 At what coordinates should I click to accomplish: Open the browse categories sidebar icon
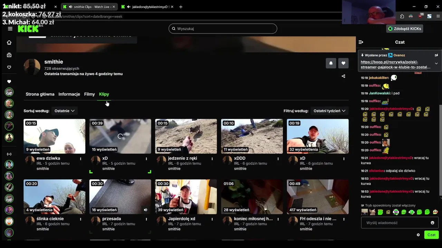[9, 55]
